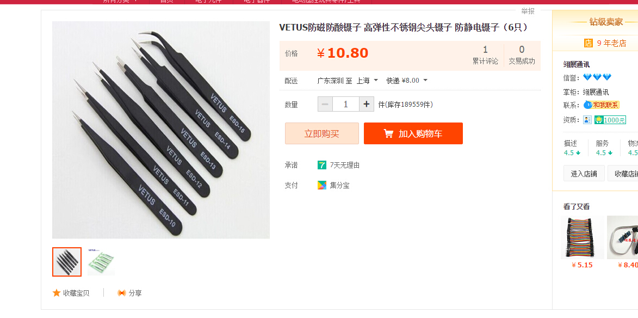Image resolution: width=638 pixels, height=318 pixels.
Task: Click the 和我联系 chat contact icon
Action: (x=602, y=105)
